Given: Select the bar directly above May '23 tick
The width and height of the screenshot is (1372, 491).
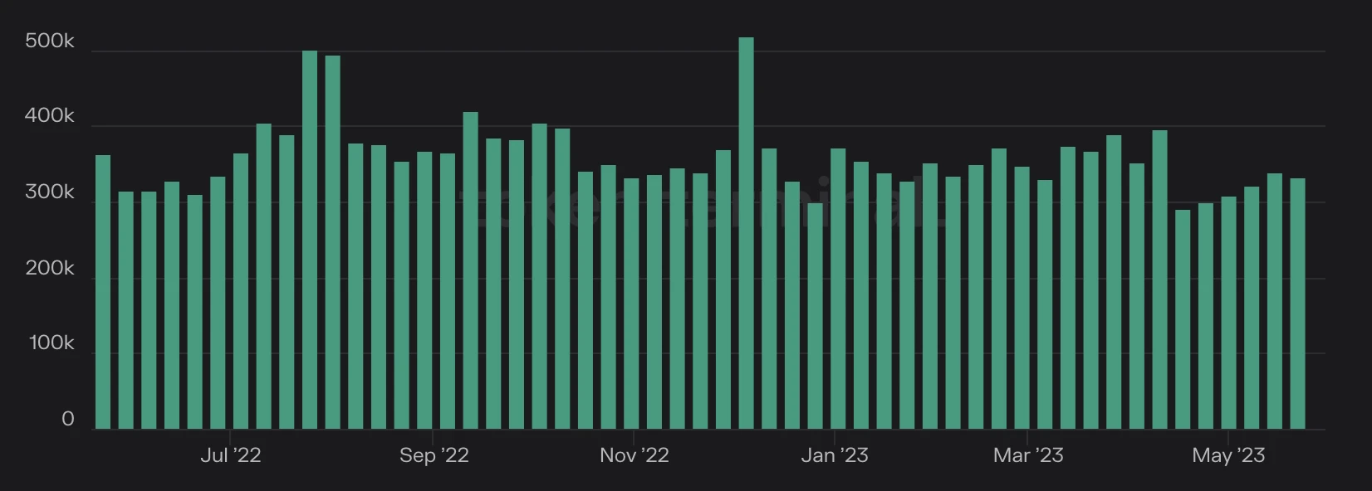Looking at the screenshot, I should click(x=1228, y=313).
